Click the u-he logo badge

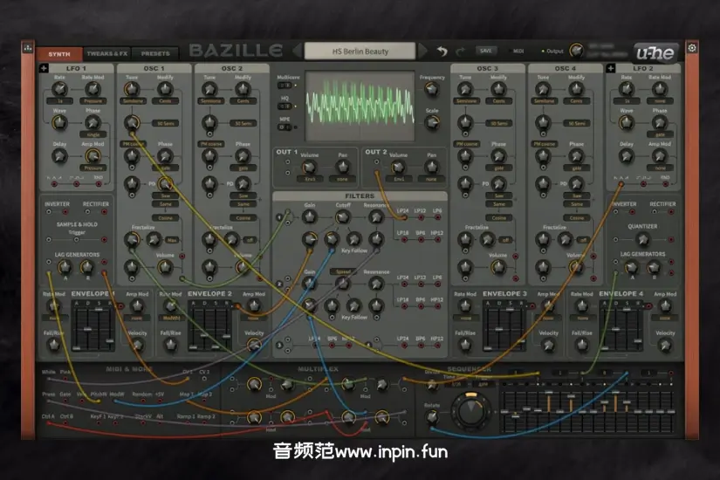tap(655, 53)
